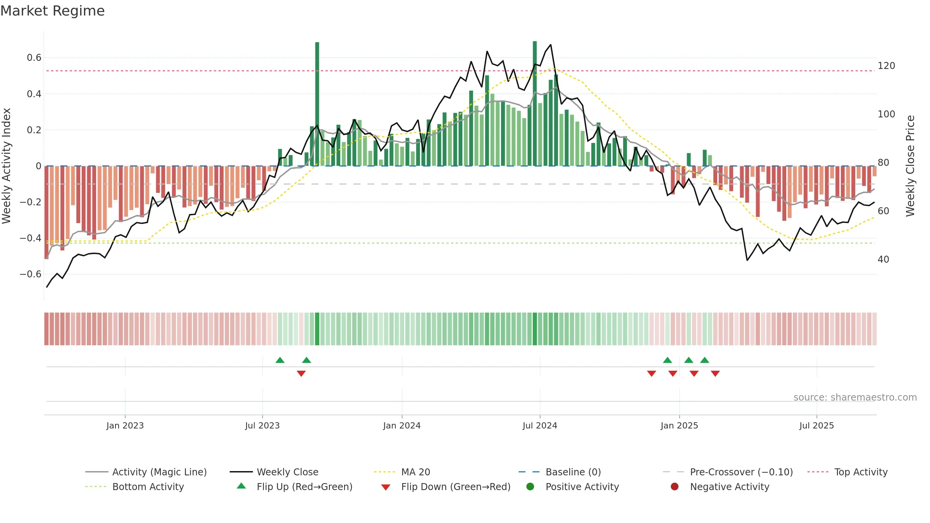This screenshot has height=523, width=930.
Task: Click the Flip Down (Green→Red) legend label
Action: pyautogui.click(x=456, y=487)
